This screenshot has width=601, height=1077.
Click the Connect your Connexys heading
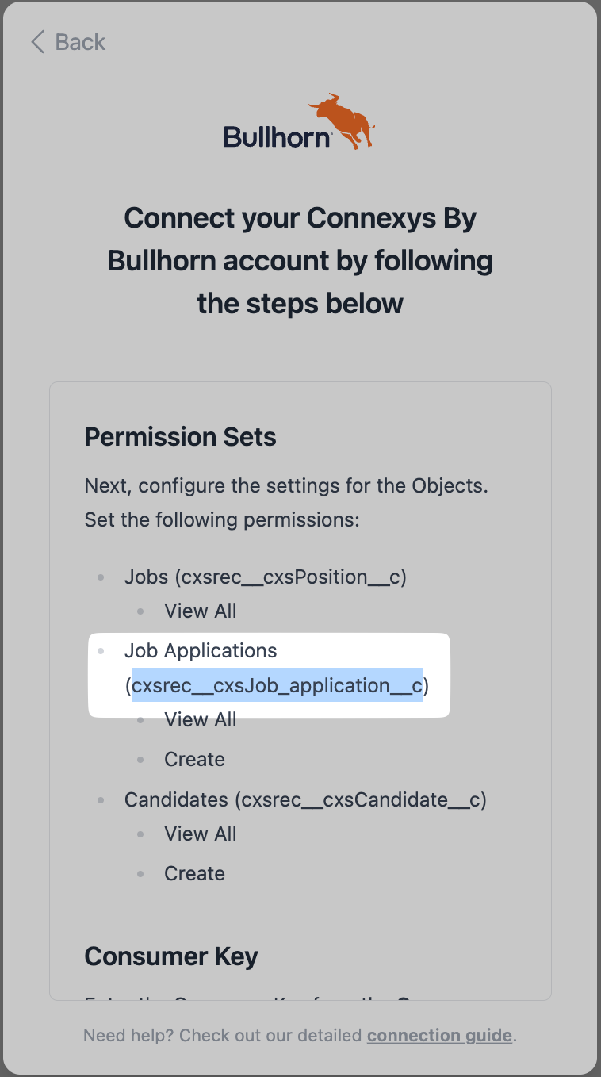(300, 260)
